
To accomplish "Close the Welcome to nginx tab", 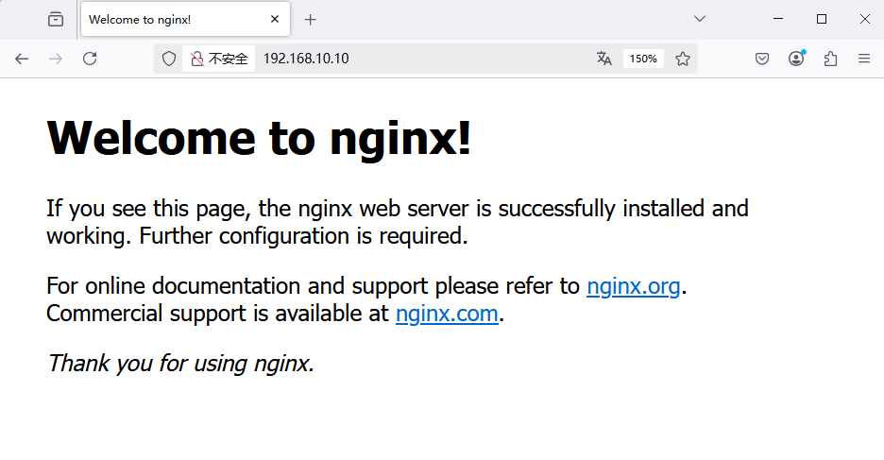I will click(x=275, y=19).
